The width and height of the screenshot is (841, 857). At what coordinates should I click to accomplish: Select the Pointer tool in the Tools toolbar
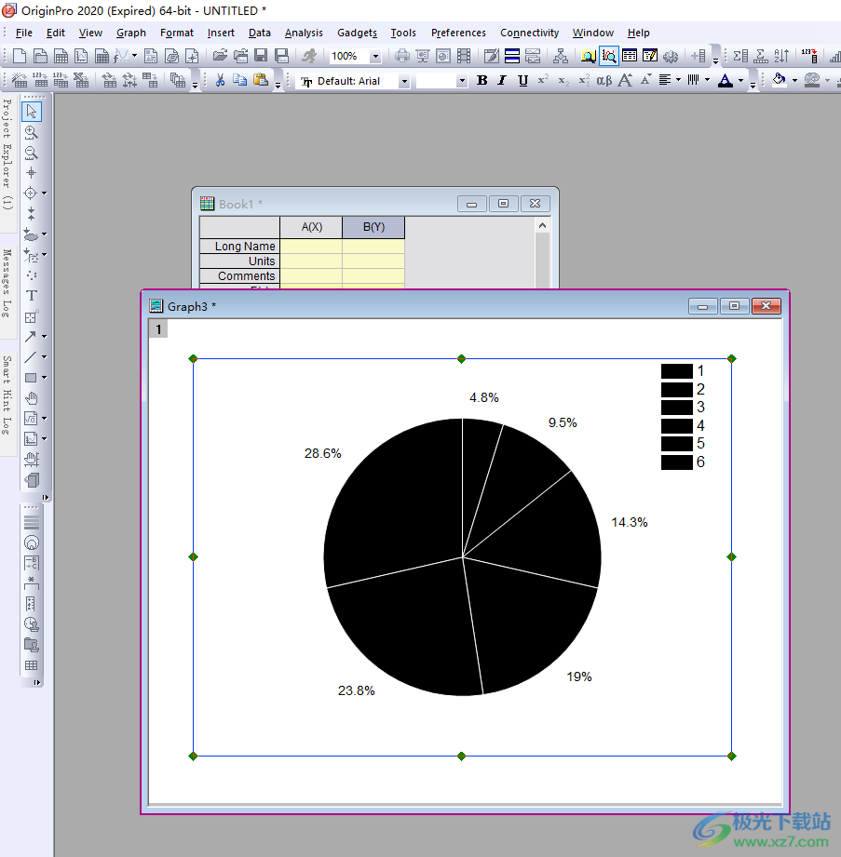coord(32,112)
